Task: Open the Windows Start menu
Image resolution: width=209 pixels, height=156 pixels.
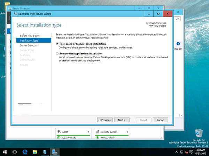Action: pyautogui.click(x=5, y=152)
